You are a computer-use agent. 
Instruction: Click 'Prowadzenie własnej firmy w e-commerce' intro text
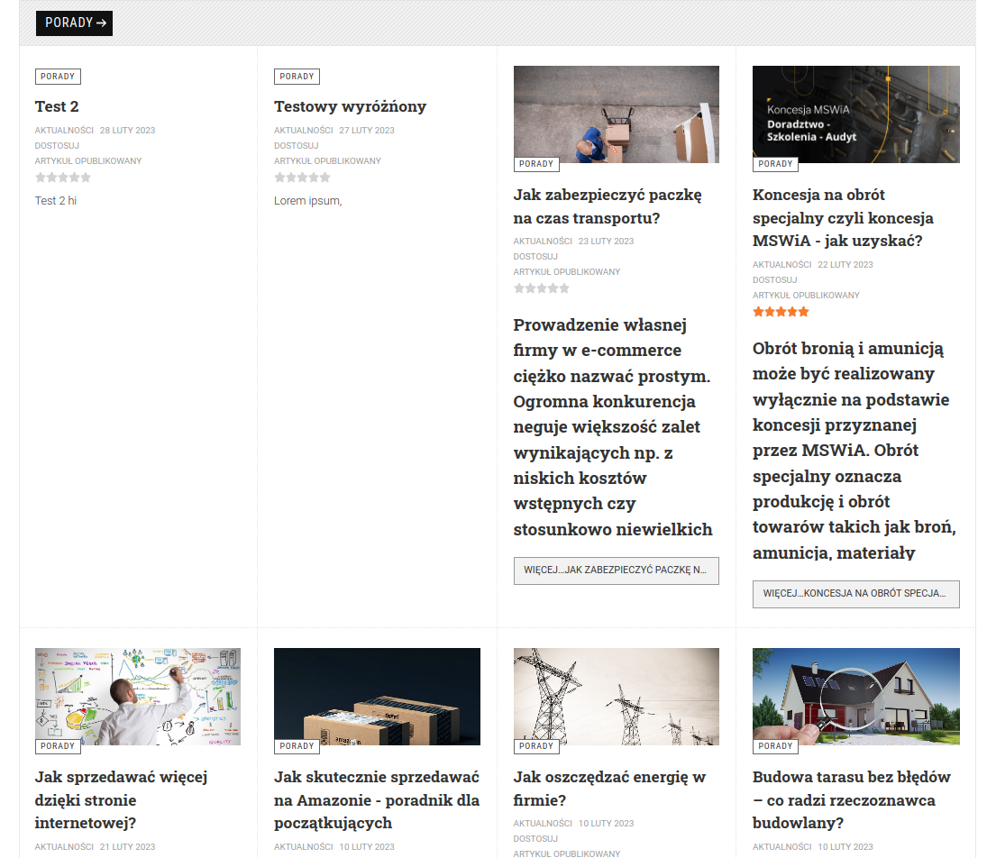tap(612, 427)
